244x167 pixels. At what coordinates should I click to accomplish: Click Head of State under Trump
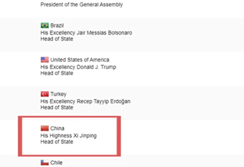click(x=57, y=73)
